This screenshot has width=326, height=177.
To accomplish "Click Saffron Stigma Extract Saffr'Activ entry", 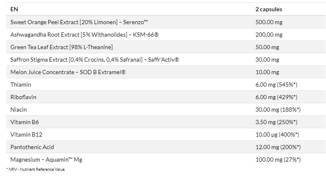I will 95,60.
